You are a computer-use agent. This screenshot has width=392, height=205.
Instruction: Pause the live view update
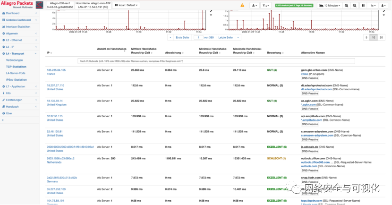click(363, 5)
